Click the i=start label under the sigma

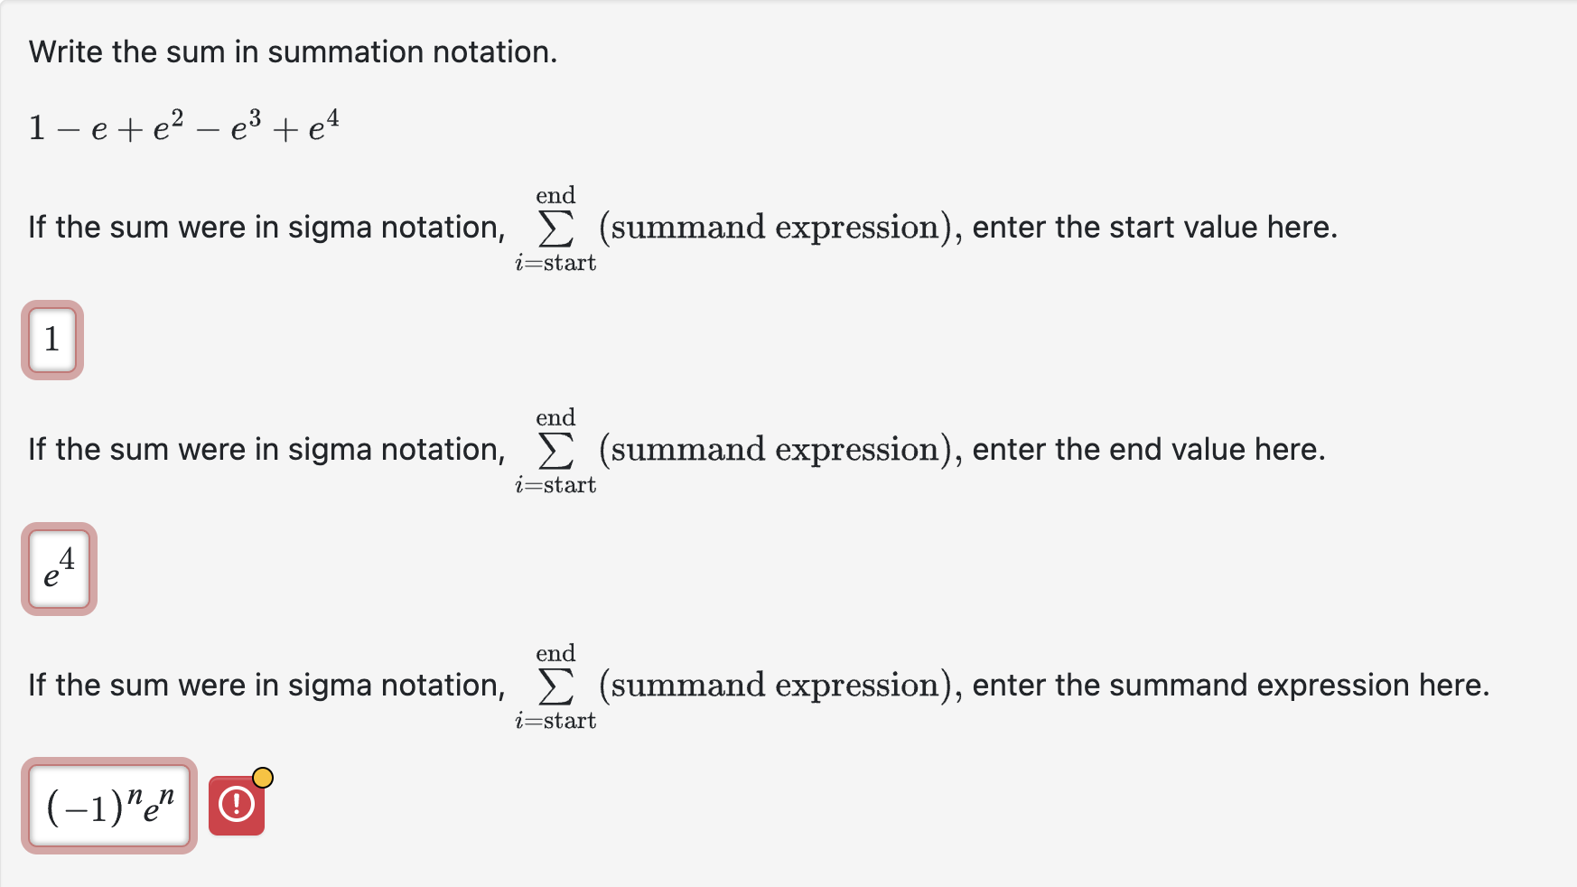(x=555, y=263)
